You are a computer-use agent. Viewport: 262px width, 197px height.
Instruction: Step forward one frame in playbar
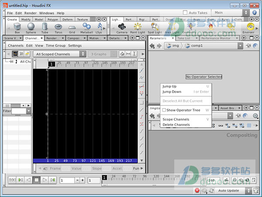pos(53,180)
